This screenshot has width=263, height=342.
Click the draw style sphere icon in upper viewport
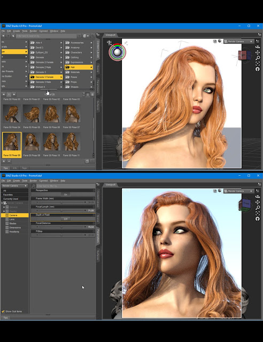coord(220,41)
